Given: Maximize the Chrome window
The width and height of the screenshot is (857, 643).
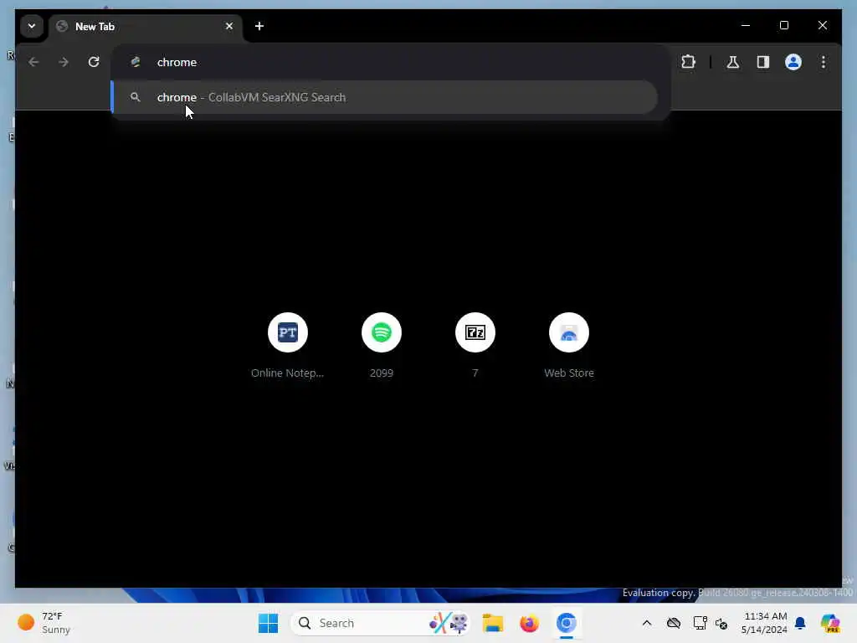Looking at the screenshot, I should (x=783, y=25).
